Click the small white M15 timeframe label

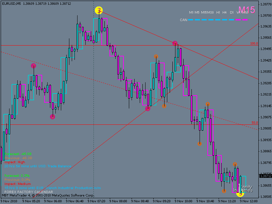click(204, 13)
